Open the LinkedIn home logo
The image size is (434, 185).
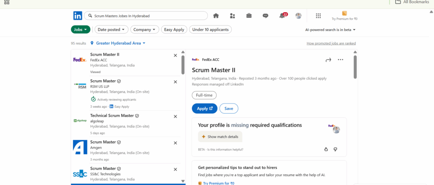(78, 16)
